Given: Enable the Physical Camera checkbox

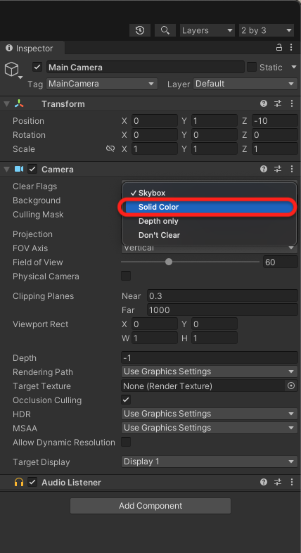Looking at the screenshot, I should pyautogui.click(x=126, y=276).
